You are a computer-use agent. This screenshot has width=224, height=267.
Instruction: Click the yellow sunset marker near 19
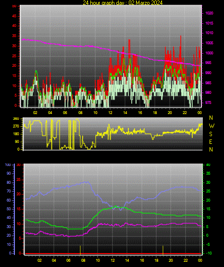tap(163, 250)
